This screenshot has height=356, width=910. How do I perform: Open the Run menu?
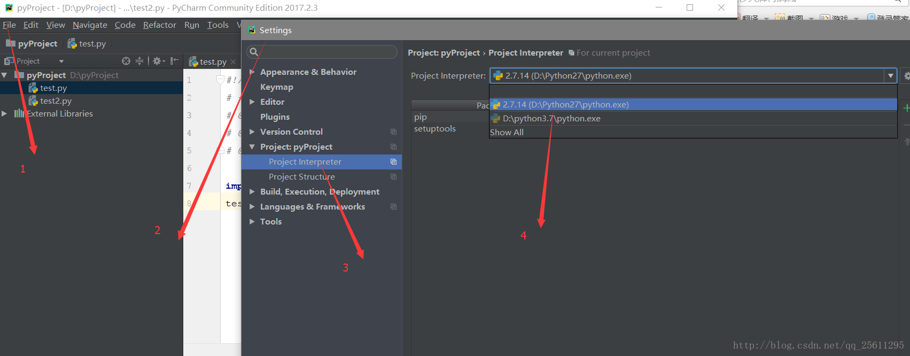pos(191,25)
